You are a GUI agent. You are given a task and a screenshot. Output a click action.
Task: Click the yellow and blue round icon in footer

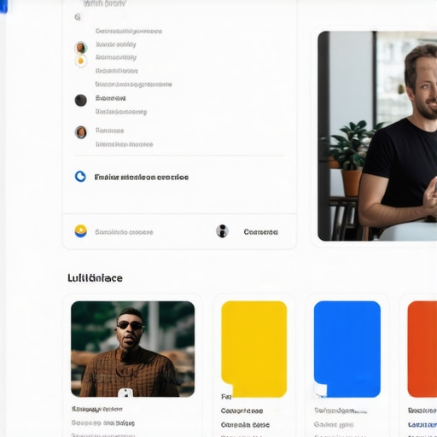[x=81, y=231]
